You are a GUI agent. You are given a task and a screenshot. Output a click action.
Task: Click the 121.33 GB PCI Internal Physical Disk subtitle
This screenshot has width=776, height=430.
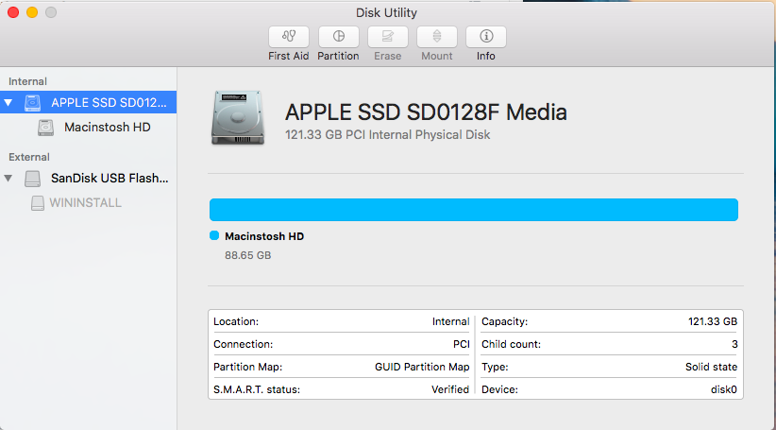pyautogui.click(x=387, y=135)
